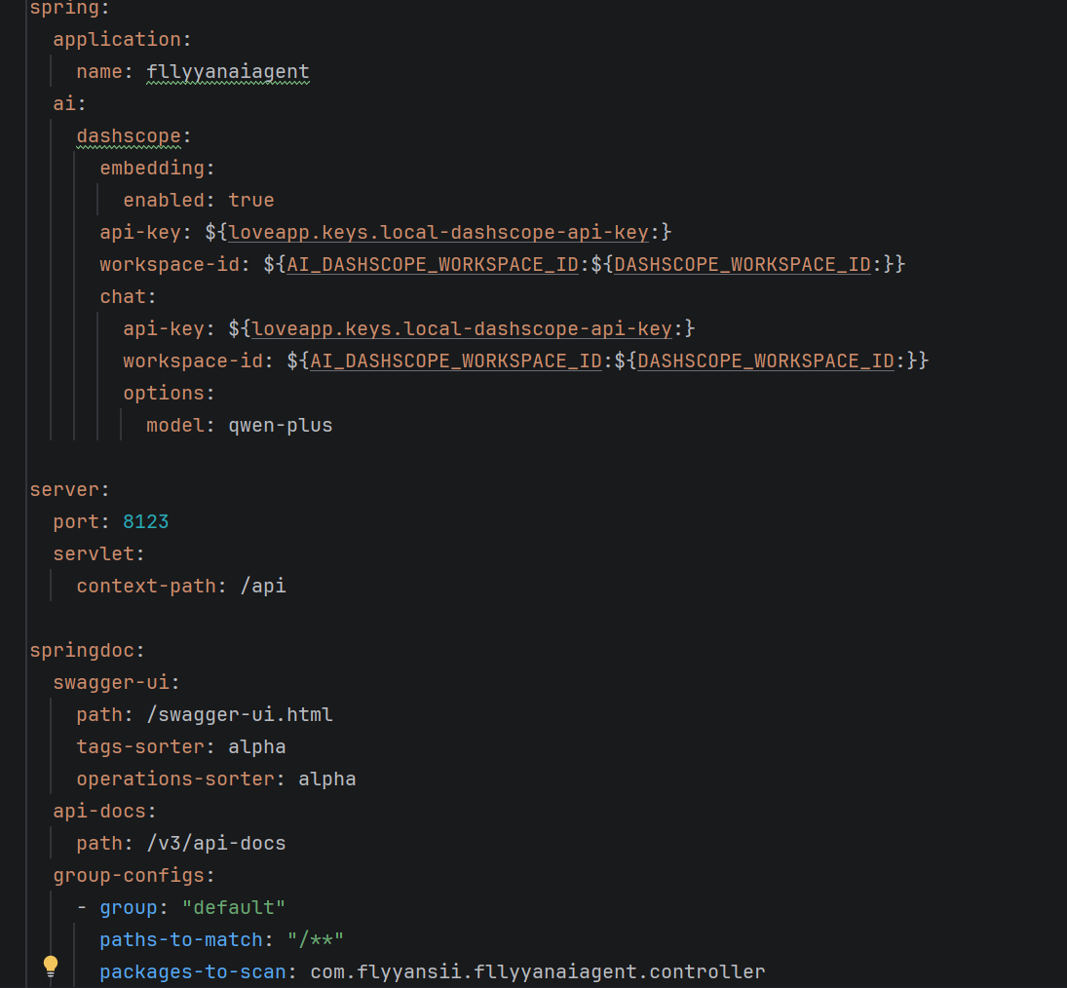This screenshot has height=988, width=1067.
Task: Click the yellow lightbulb quick-fix icon
Action: pos(51,966)
